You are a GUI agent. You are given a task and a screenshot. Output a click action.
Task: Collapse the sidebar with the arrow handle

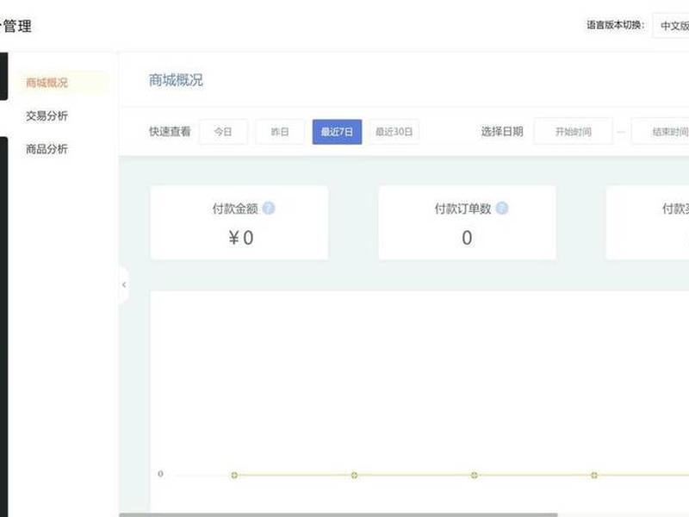pos(124,285)
